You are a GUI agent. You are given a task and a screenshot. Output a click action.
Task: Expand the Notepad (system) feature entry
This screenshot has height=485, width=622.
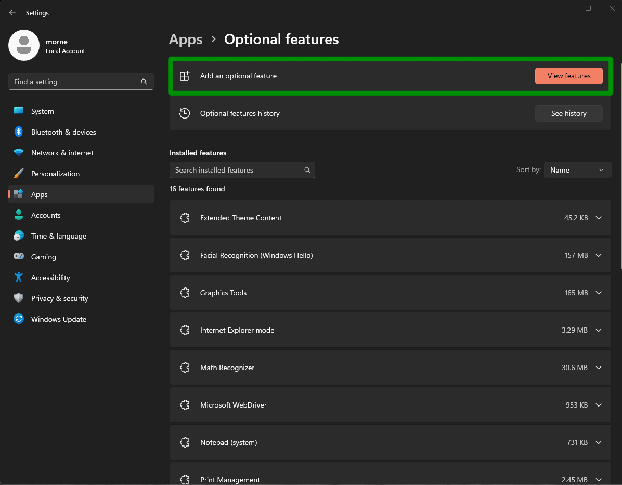pyautogui.click(x=598, y=442)
